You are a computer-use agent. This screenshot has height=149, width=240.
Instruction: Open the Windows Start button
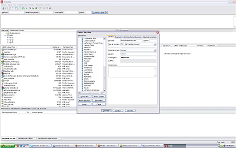pos(8,146)
